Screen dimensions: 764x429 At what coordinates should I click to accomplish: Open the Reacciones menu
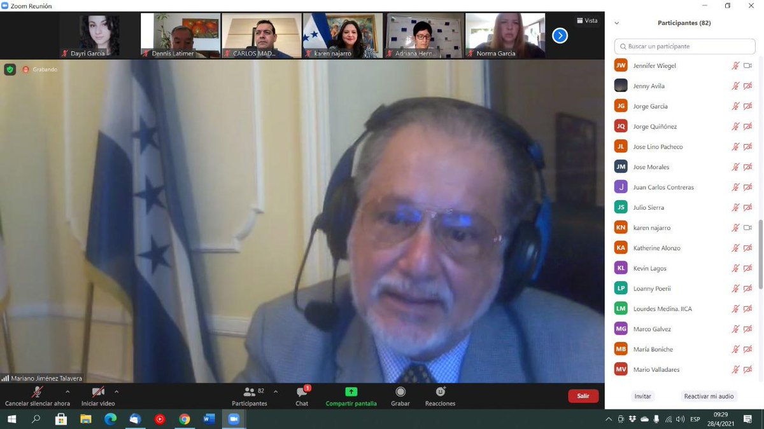click(441, 396)
